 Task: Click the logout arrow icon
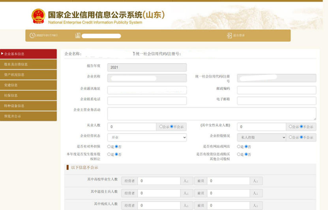pyautogui.click(x=229, y=36)
